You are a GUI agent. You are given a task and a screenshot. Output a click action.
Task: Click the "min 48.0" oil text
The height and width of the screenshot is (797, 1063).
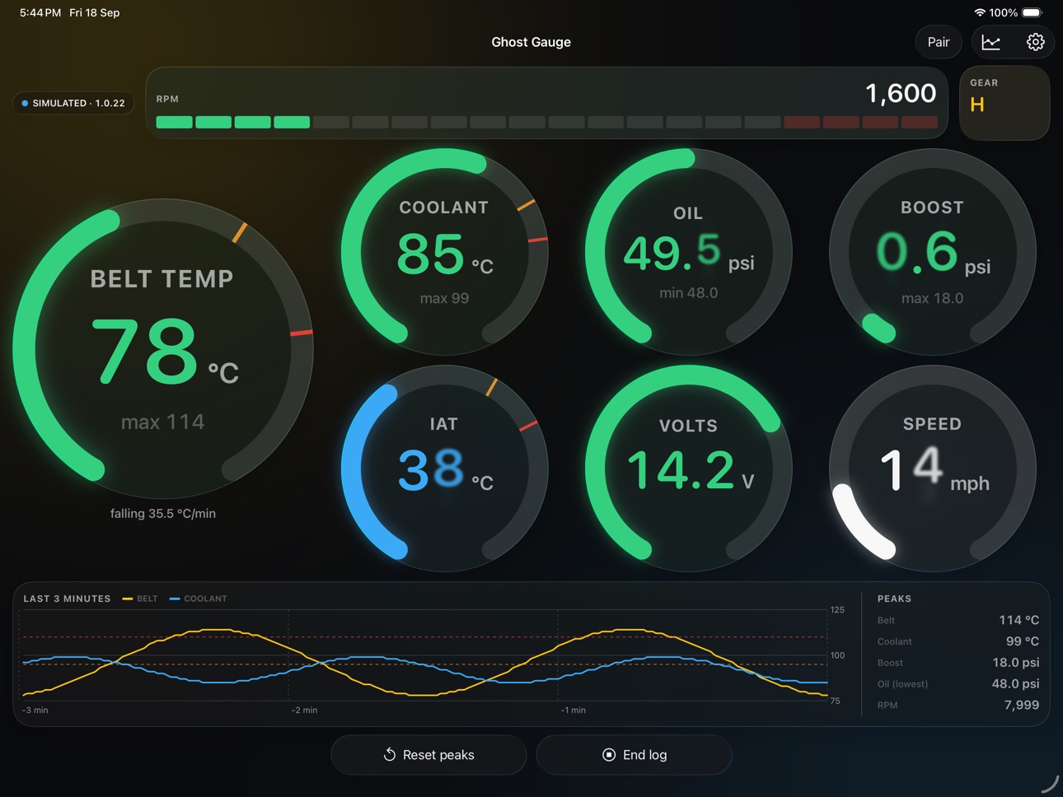click(x=688, y=293)
